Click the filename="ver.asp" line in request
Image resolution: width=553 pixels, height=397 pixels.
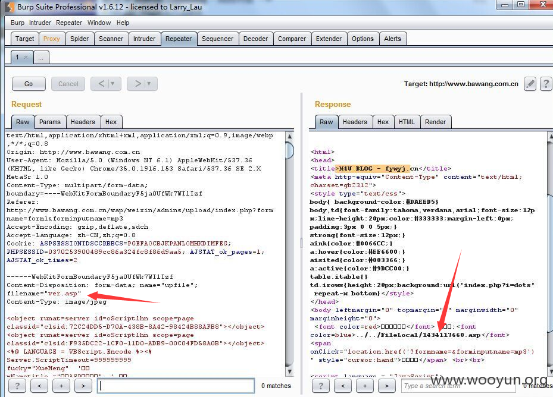pos(44,294)
